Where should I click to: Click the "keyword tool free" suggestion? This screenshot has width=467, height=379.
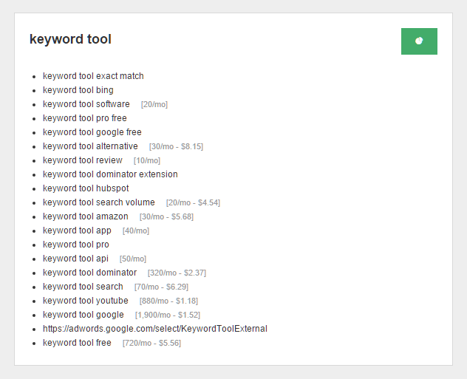pos(77,343)
